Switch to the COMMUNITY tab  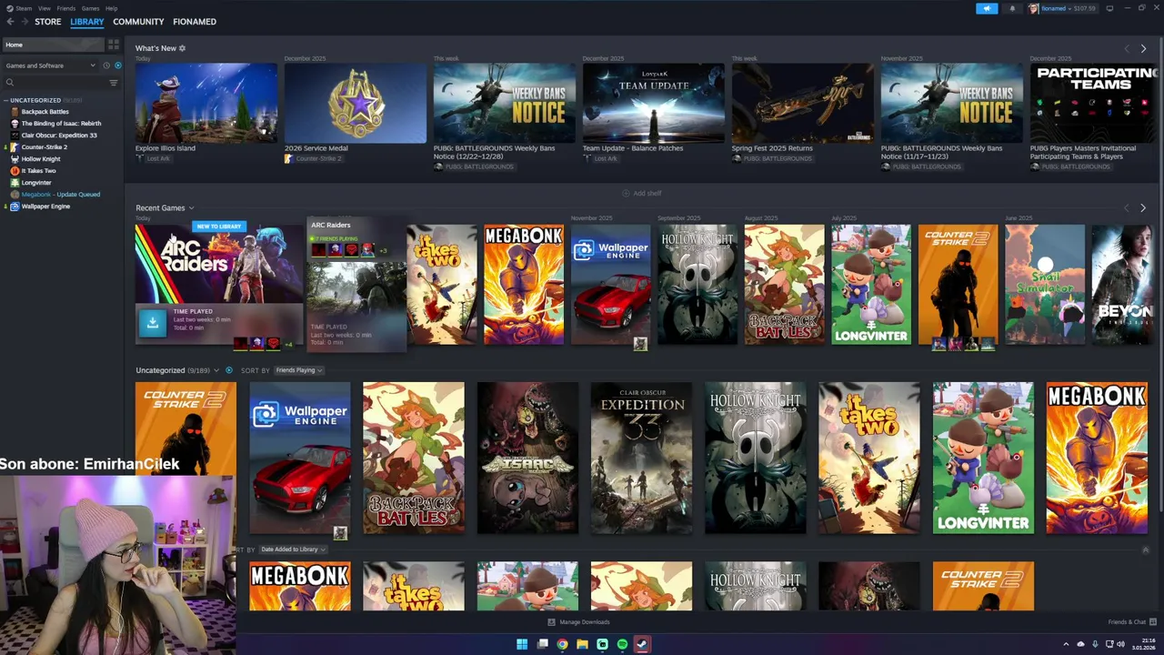click(x=138, y=22)
